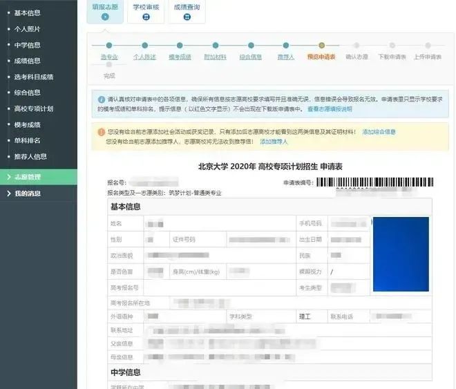This screenshot has height=389, width=456.
Task: Go to 模考成绩 in the left sidebar
Action: [x=28, y=125]
